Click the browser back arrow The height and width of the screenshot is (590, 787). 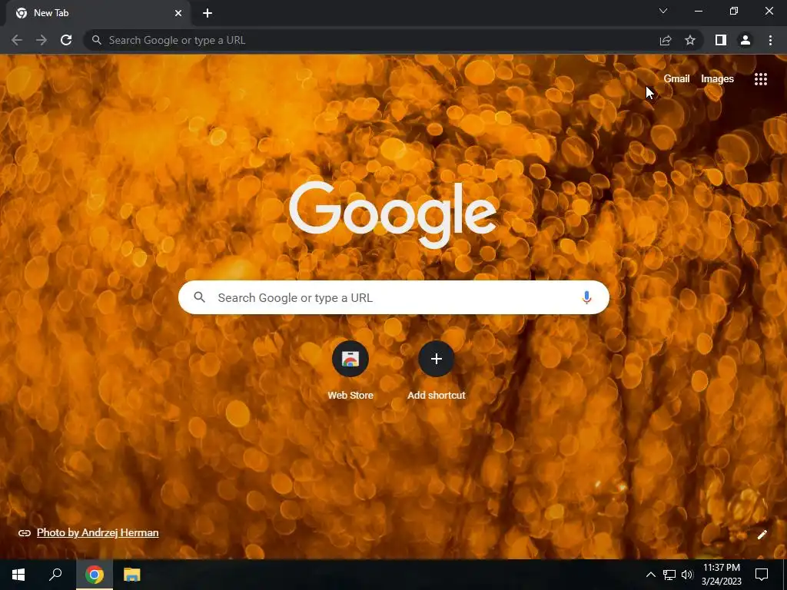pyautogui.click(x=17, y=40)
